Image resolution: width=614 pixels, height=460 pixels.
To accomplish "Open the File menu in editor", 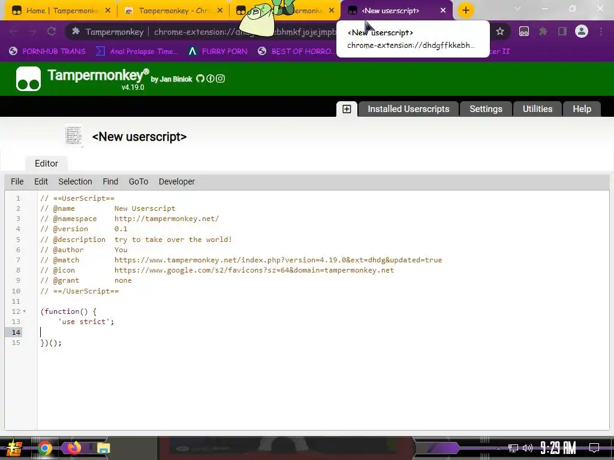I will click(17, 181).
